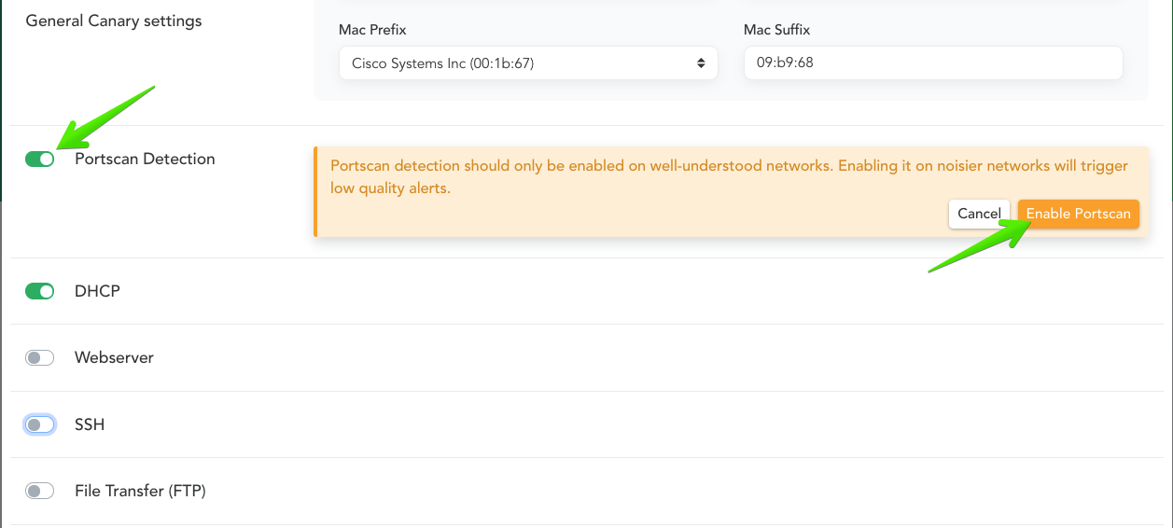1173x528 pixels.
Task: Disable the DHCP toggle switch
Action: (40, 292)
